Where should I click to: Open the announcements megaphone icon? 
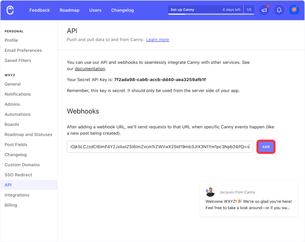(x=264, y=10)
